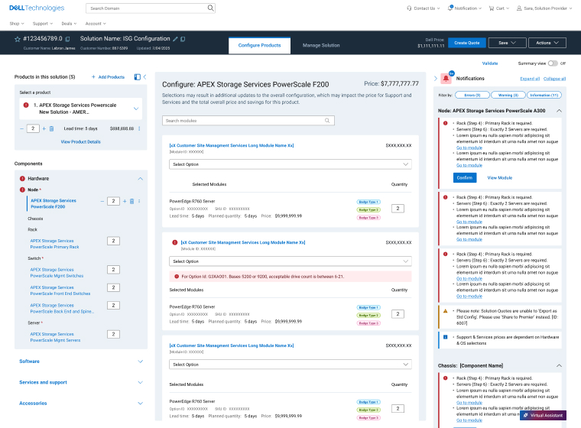Image resolution: width=581 pixels, height=428 pixels.
Task: Switch to Configure Products tab
Action: pos(259,45)
